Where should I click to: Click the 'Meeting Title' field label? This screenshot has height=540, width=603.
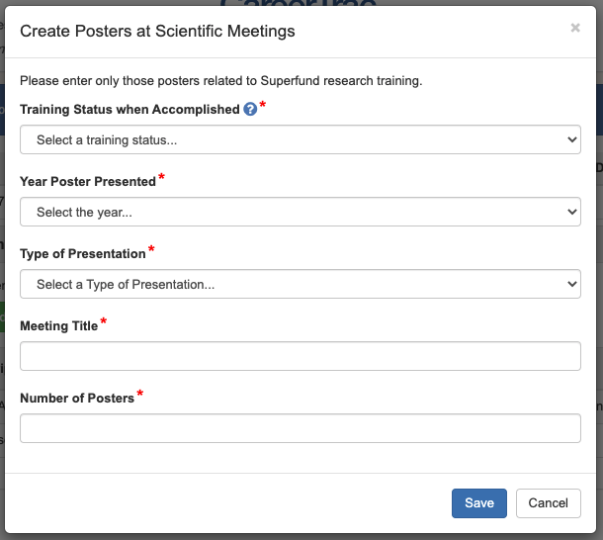click(59, 326)
